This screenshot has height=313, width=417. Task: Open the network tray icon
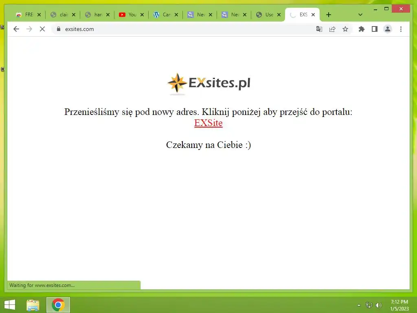(x=369, y=305)
